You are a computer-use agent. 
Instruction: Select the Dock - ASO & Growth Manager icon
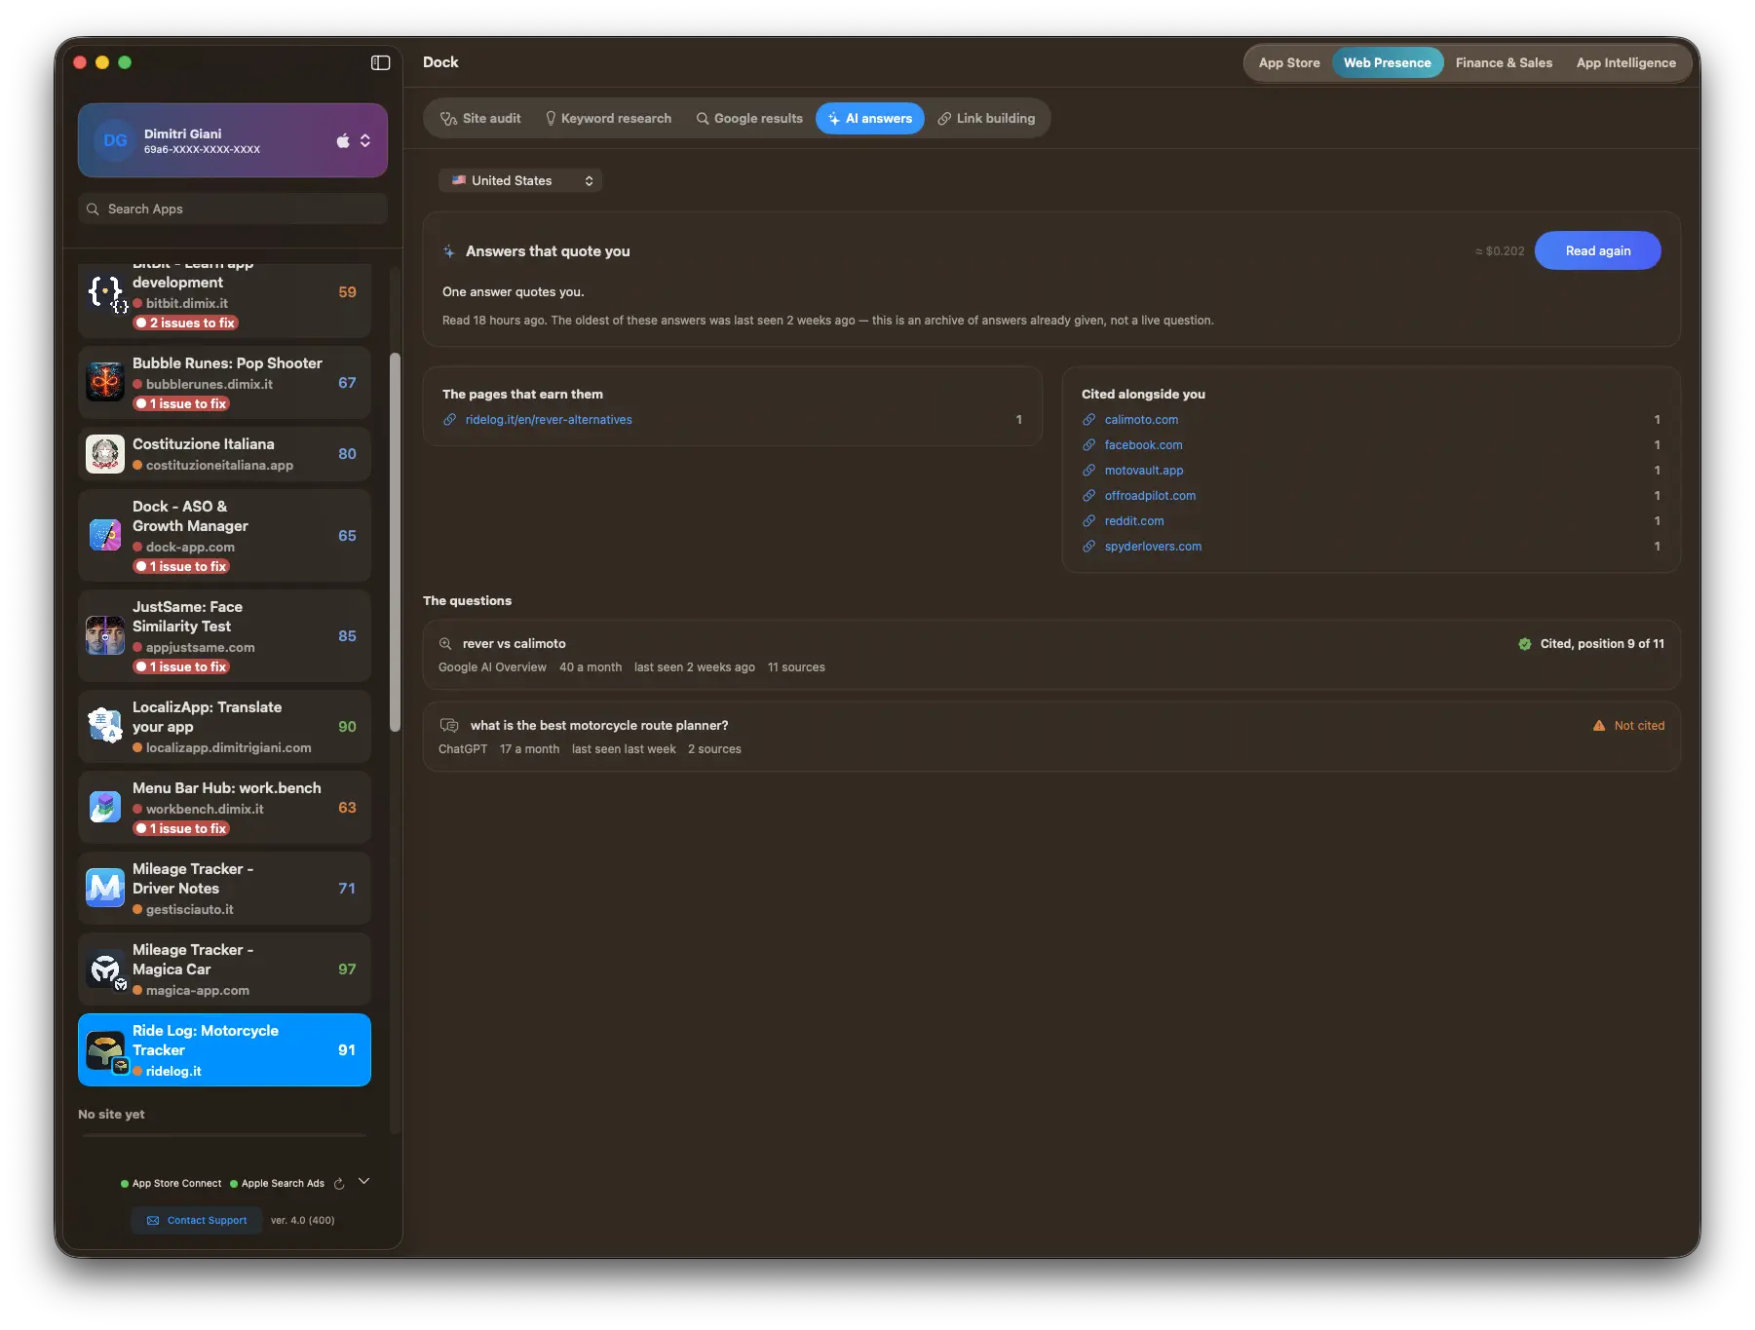(x=105, y=535)
